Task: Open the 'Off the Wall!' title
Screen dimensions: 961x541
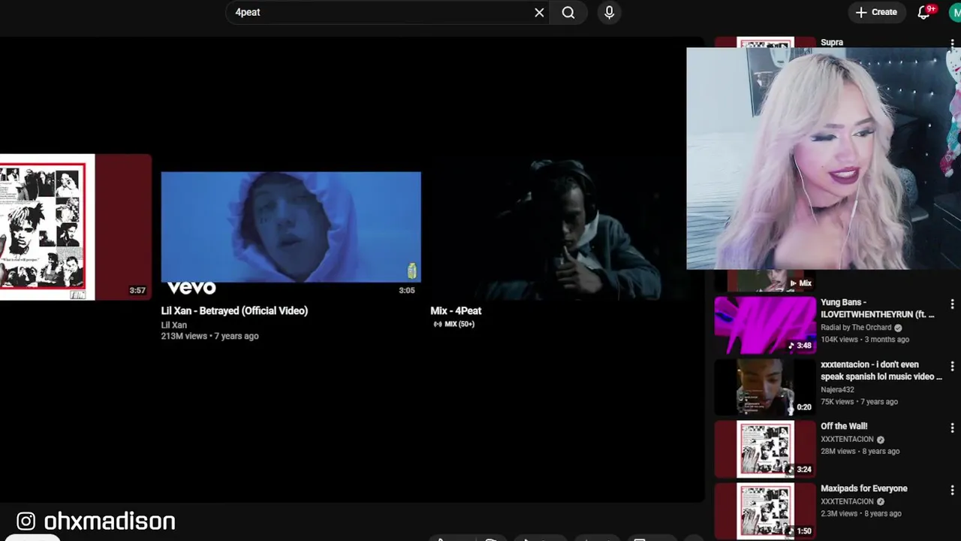Action: (x=844, y=426)
